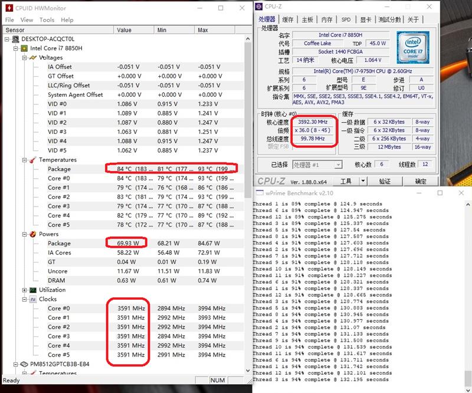This screenshot has width=472, height=393.
Task: Click the Utilization graph icon
Action: pyautogui.click(x=33, y=290)
